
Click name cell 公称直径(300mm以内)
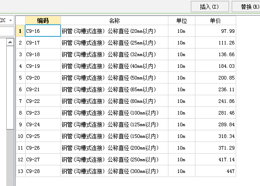pos(115,171)
